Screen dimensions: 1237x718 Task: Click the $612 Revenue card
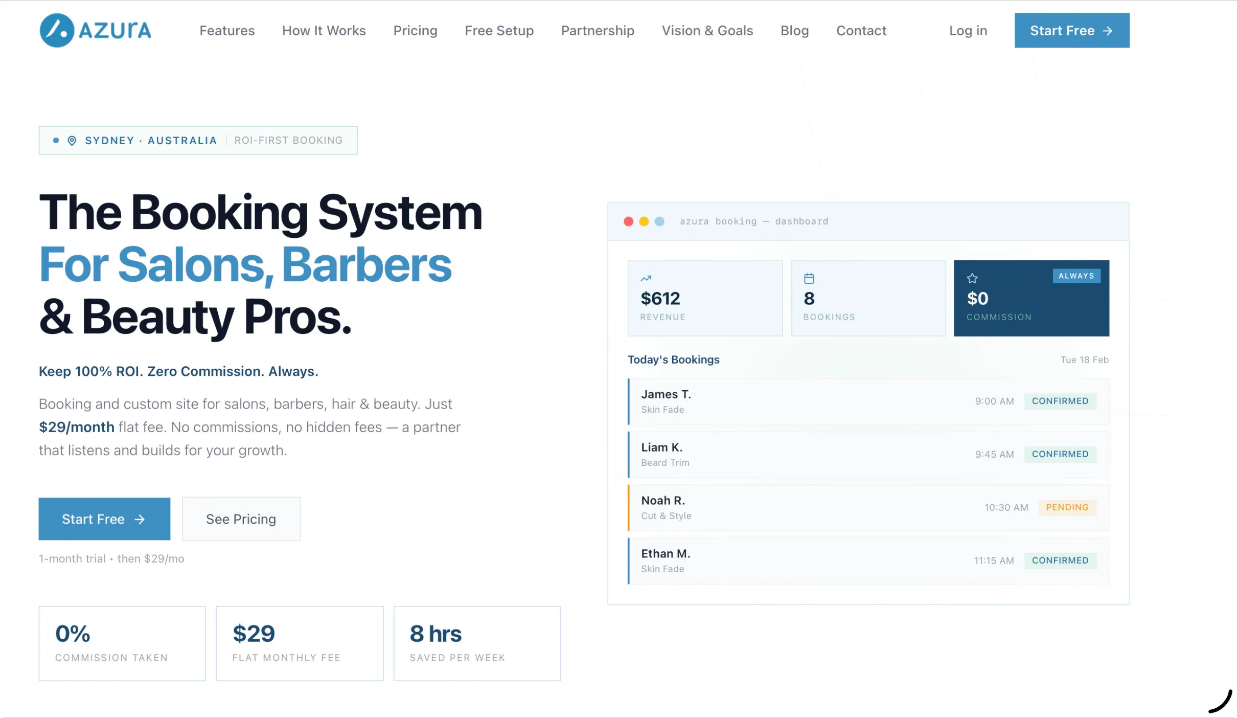pos(705,298)
